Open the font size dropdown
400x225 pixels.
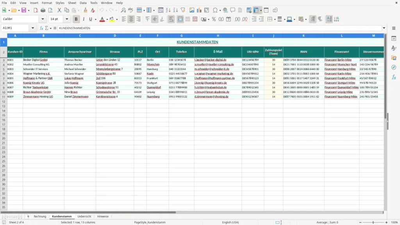tap(67, 19)
